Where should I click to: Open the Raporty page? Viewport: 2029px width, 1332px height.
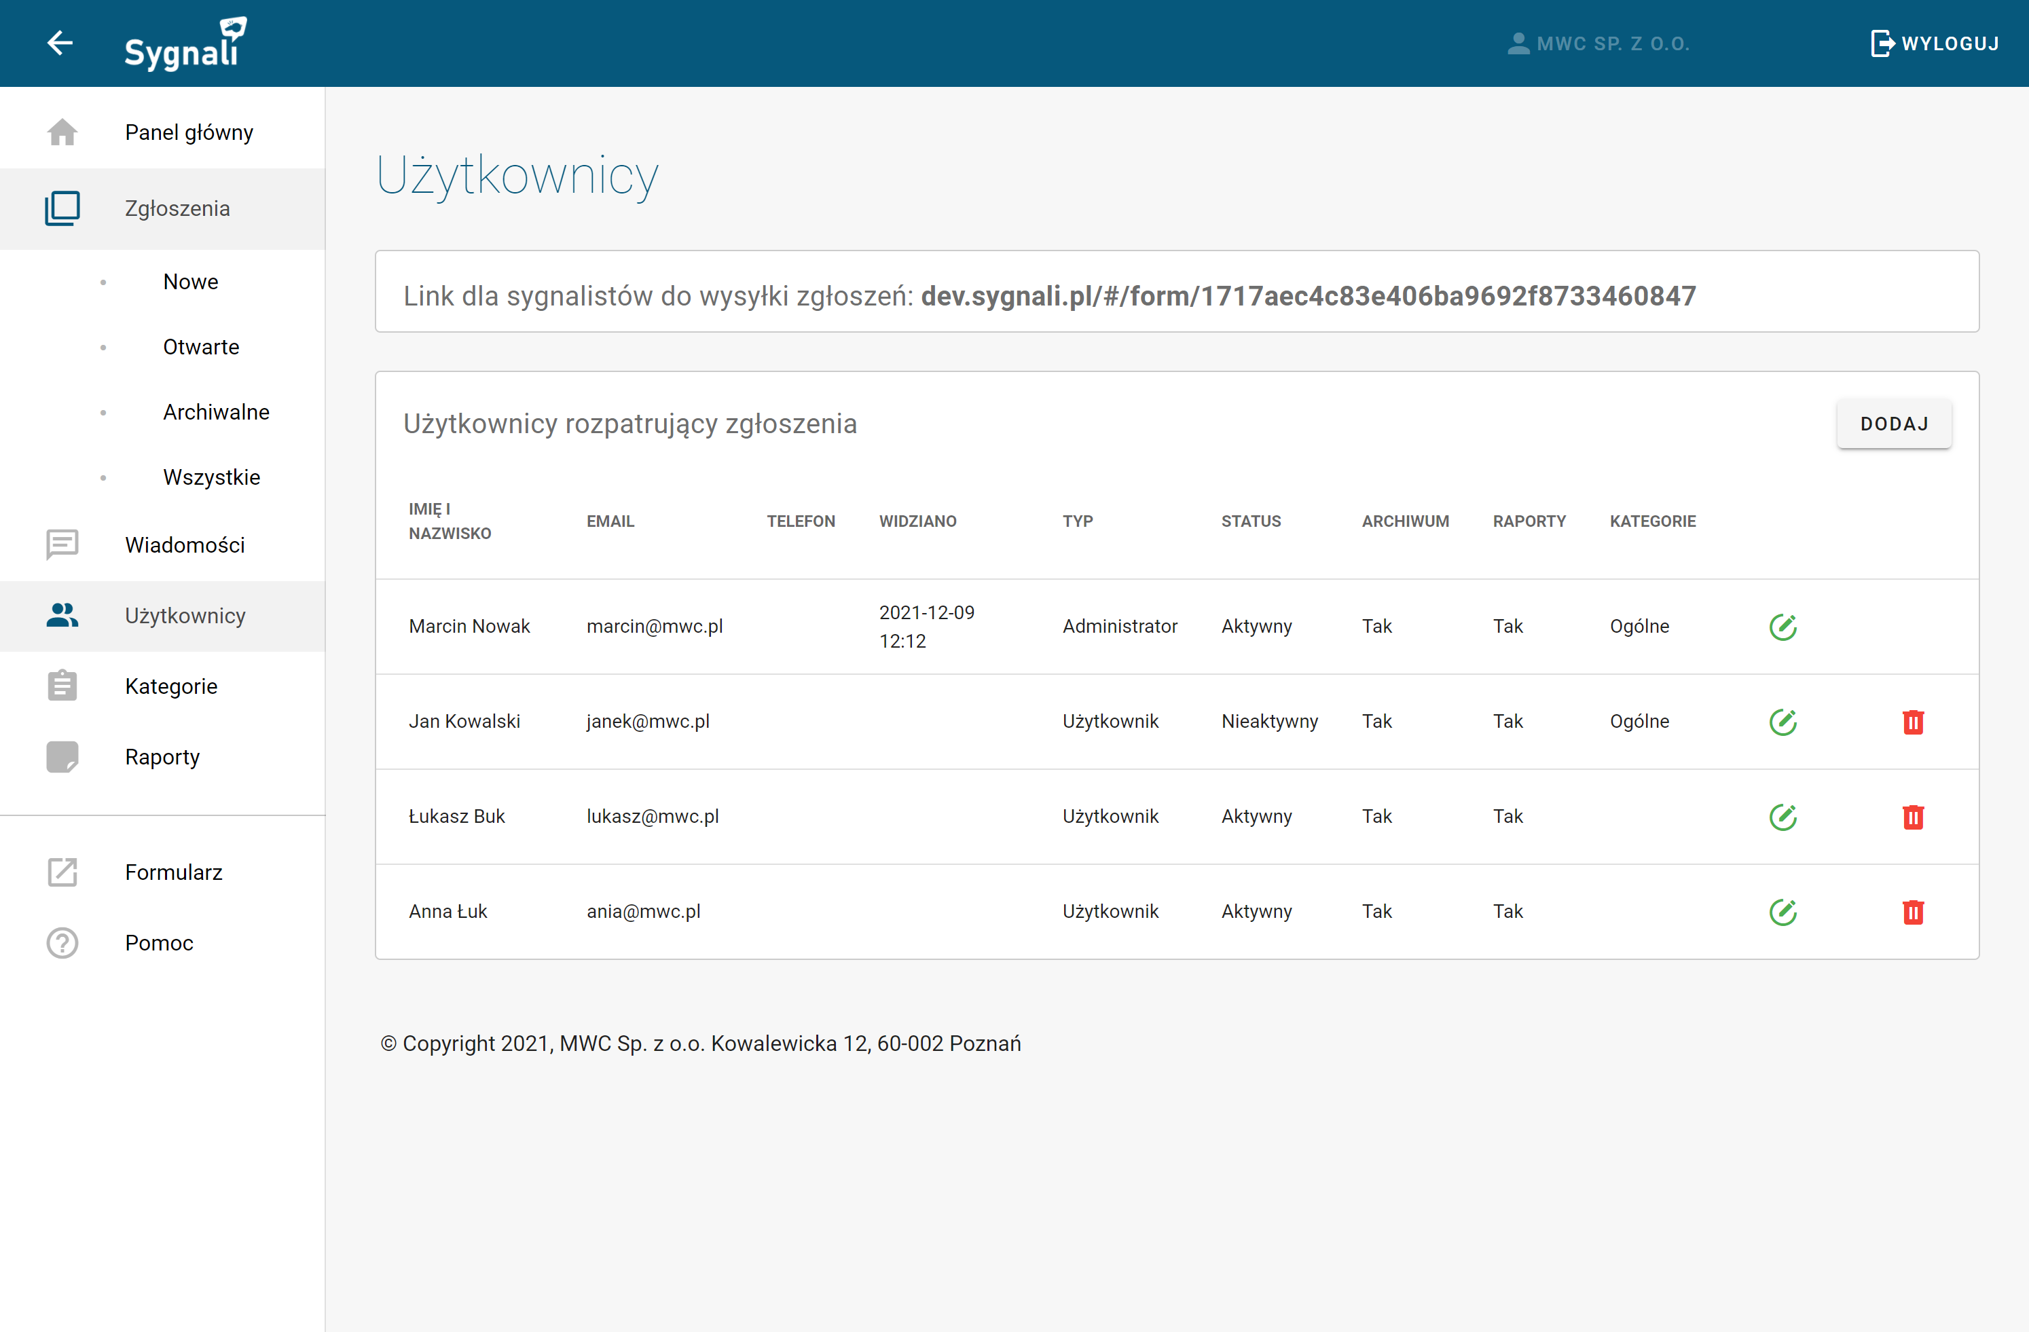coord(162,757)
